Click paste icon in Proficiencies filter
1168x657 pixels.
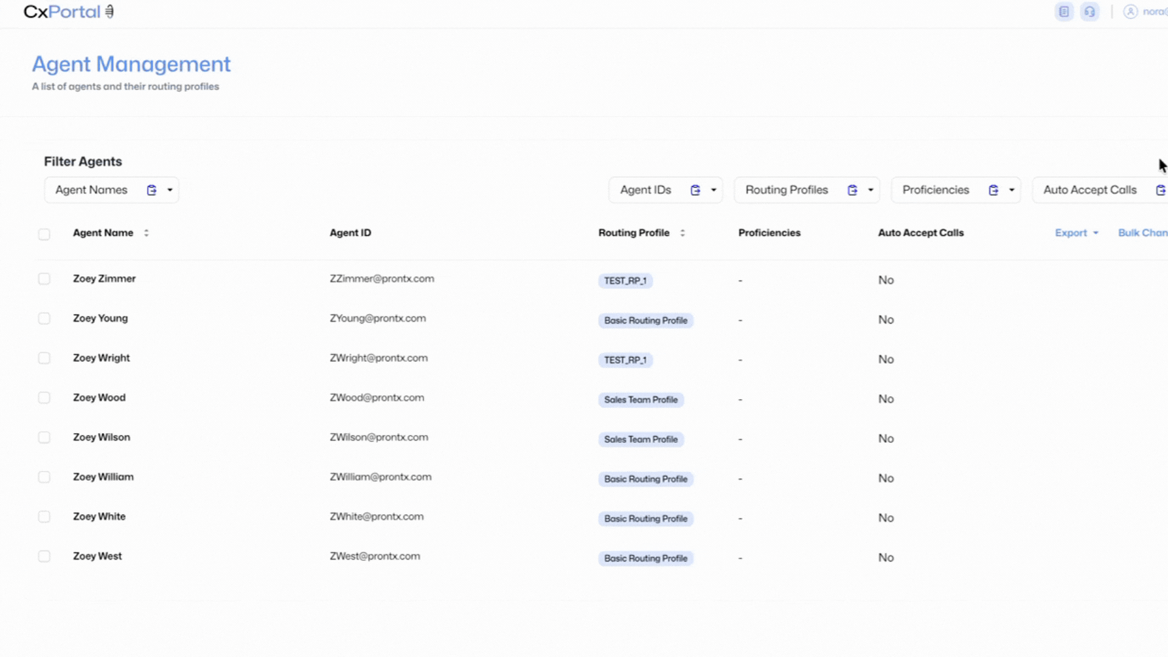point(993,190)
